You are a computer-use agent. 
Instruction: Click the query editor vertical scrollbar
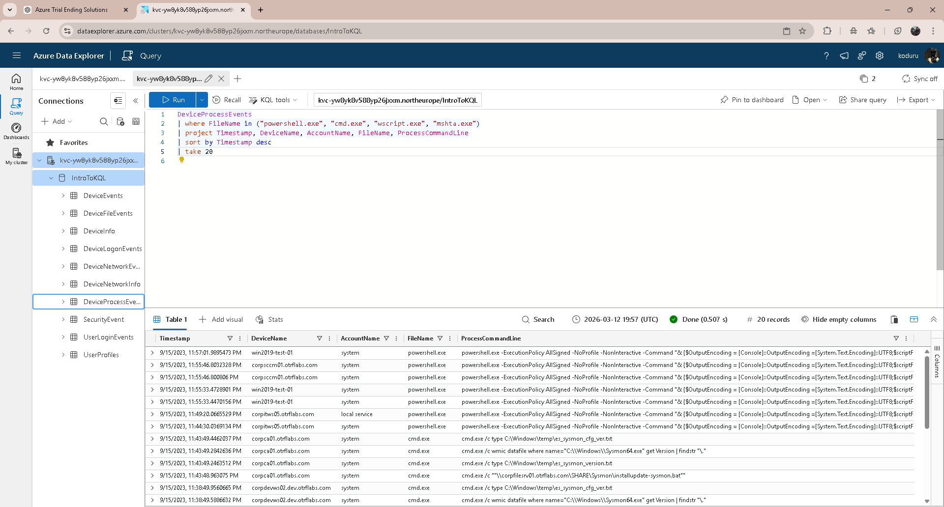940,190
